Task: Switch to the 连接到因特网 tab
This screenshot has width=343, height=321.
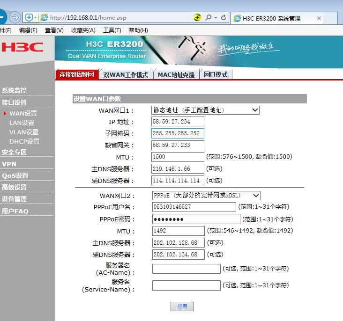Action: pyautogui.click(x=76, y=74)
